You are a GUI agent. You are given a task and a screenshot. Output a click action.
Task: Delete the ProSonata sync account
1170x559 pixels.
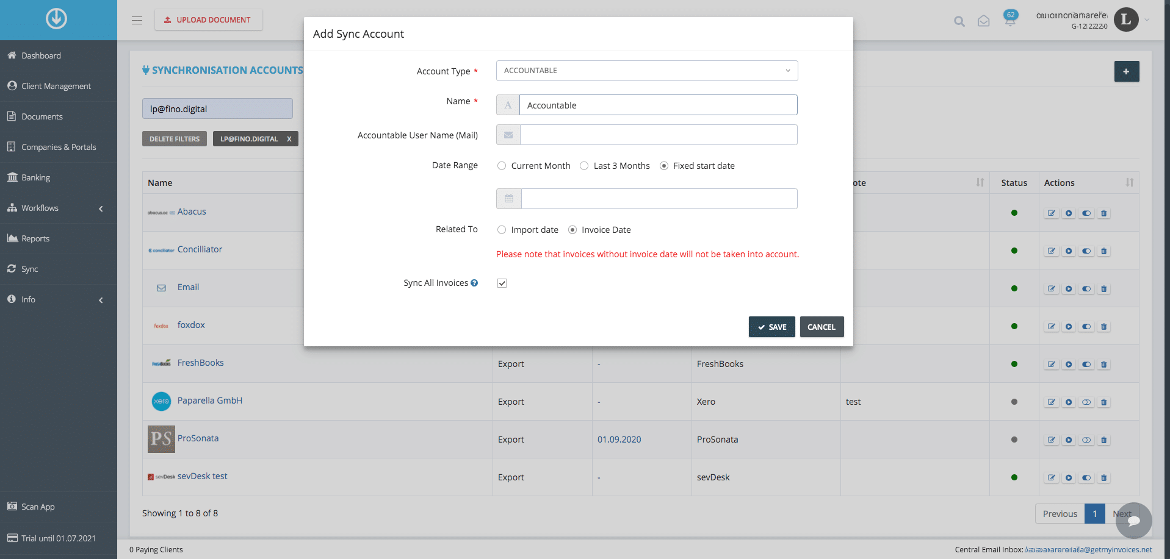click(1103, 440)
